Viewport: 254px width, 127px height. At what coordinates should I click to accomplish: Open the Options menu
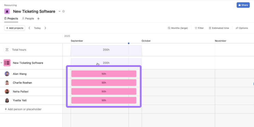pos(242,28)
